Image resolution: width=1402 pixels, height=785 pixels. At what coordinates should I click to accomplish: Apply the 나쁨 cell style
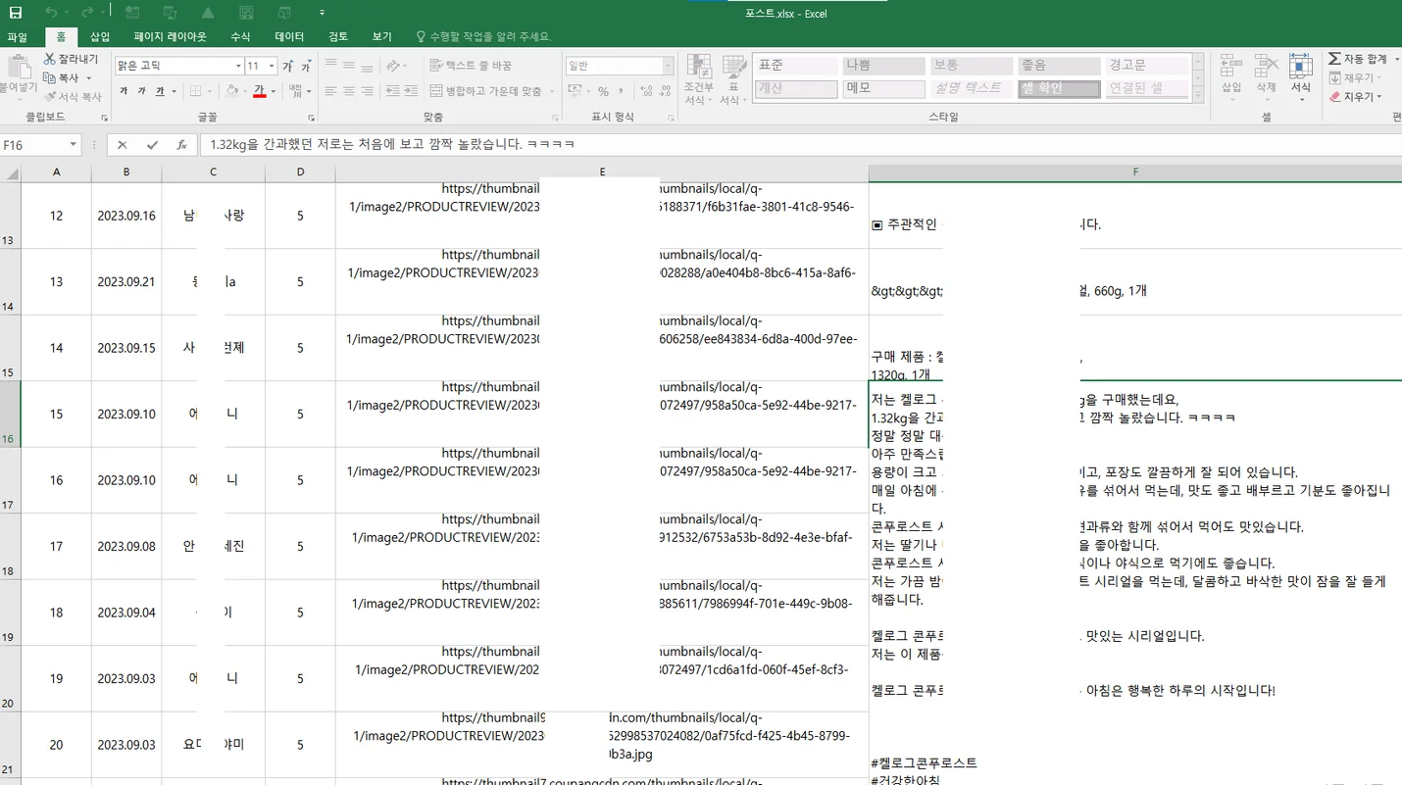(x=883, y=66)
